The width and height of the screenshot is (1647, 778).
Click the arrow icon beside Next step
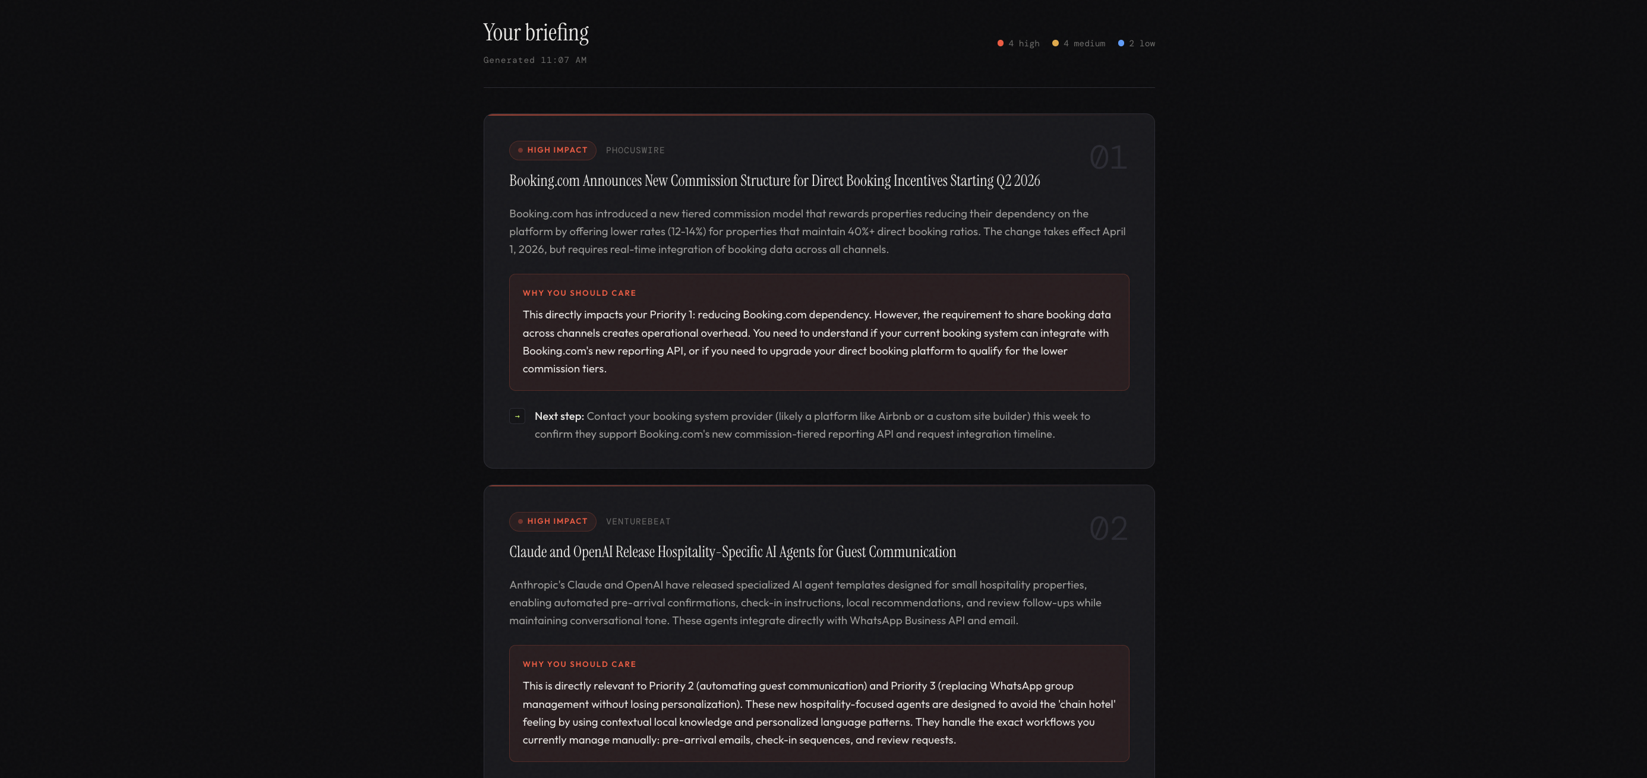pyautogui.click(x=516, y=416)
